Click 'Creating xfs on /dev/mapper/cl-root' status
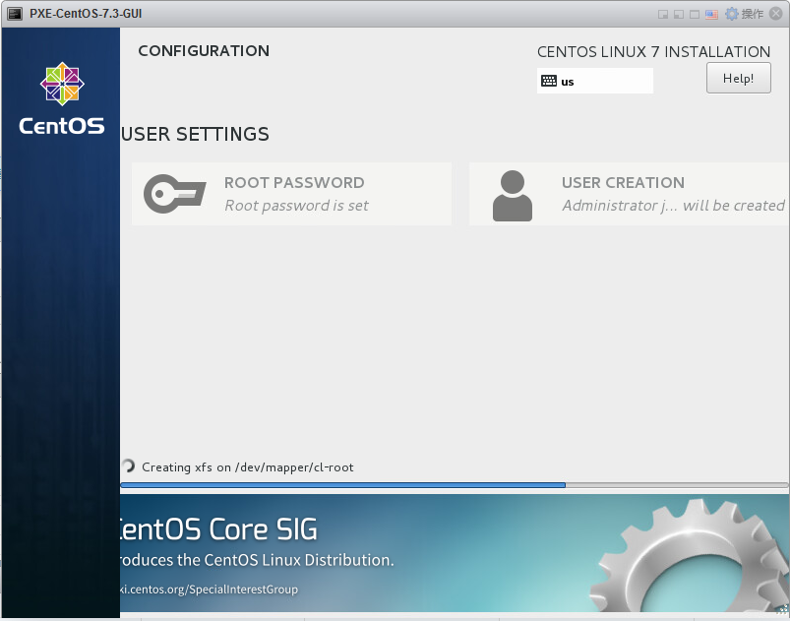Image resolution: width=790 pixels, height=621 pixels. coord(247,467)
